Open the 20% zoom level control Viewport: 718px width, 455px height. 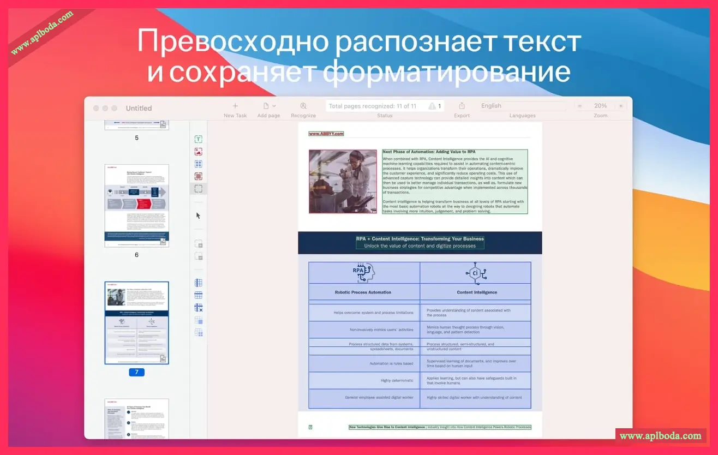600,105
